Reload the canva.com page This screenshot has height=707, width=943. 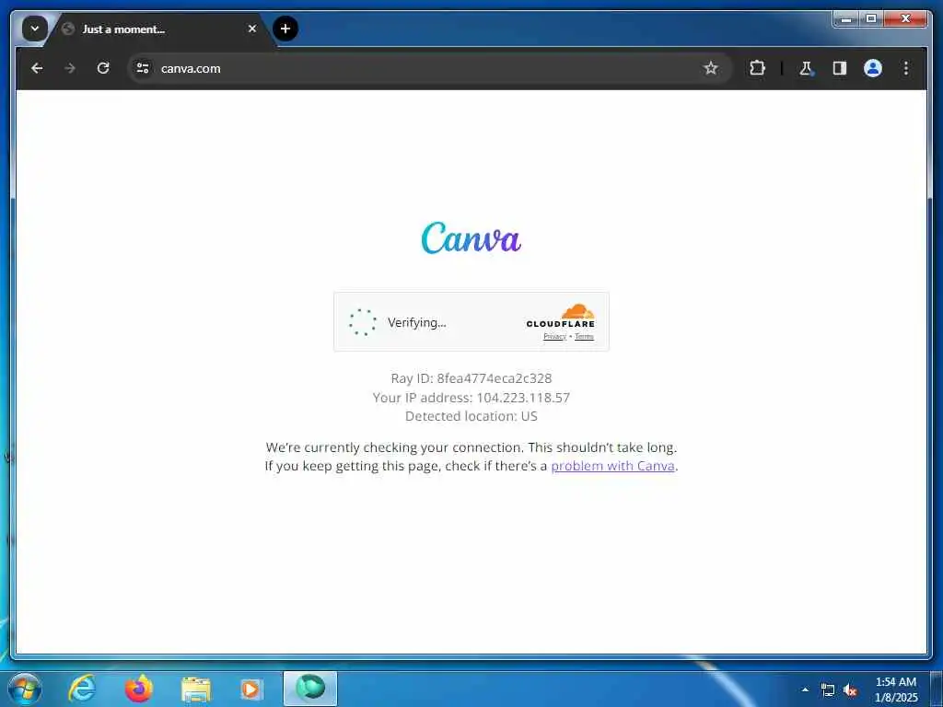coord(103,68)
